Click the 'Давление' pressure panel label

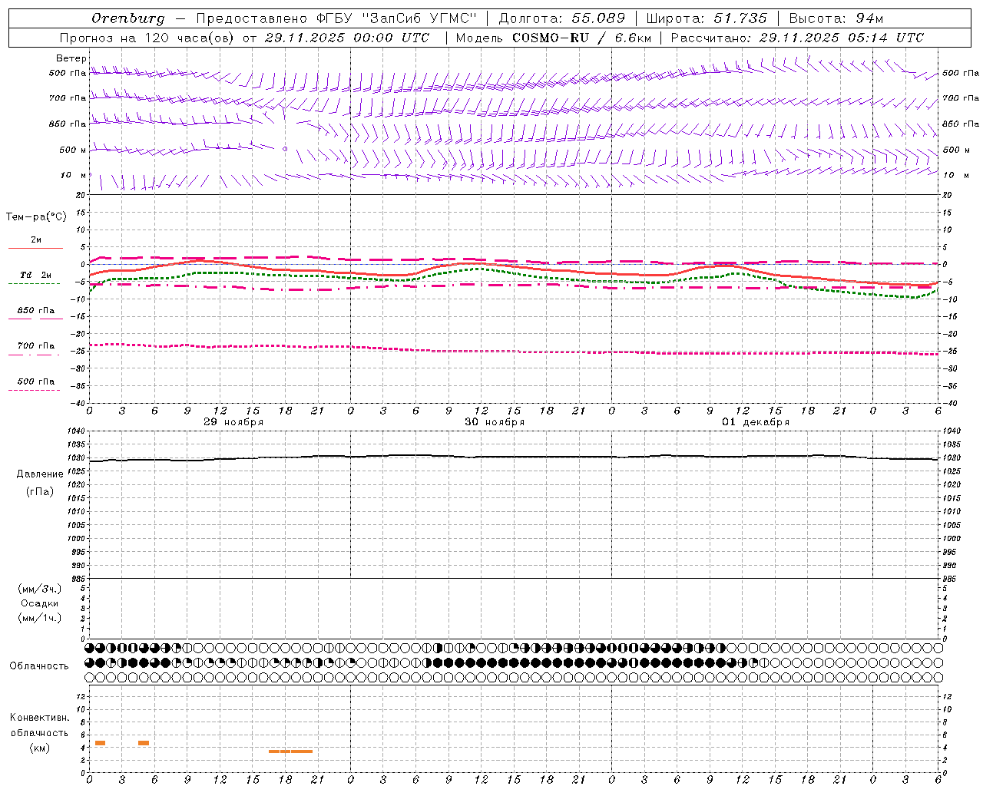coord(40,474)
